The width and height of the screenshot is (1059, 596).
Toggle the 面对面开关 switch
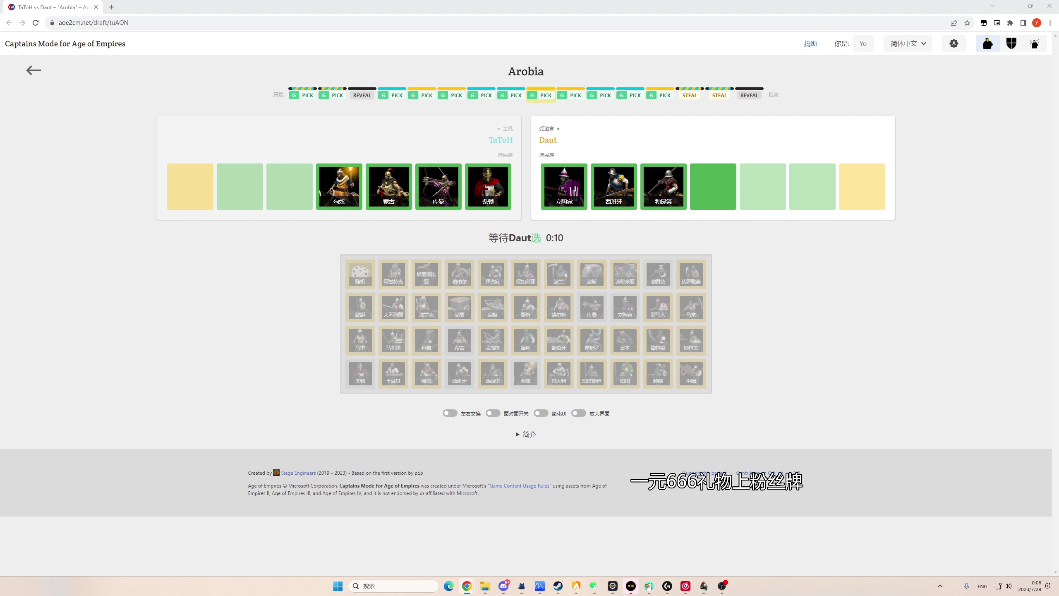click(x=493, y=413)
